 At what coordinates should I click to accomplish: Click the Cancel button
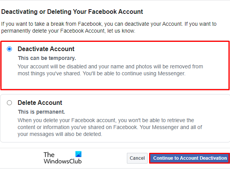[x=137, y=158]
